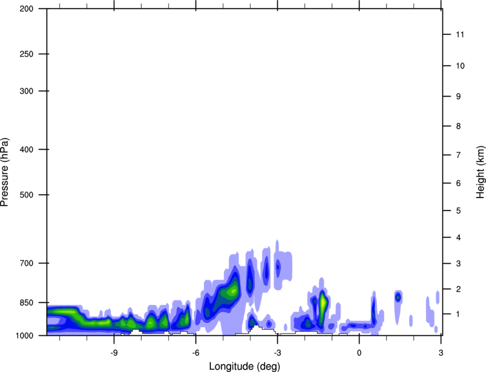Select the 1000 pressure tick label

pos(25,335)
